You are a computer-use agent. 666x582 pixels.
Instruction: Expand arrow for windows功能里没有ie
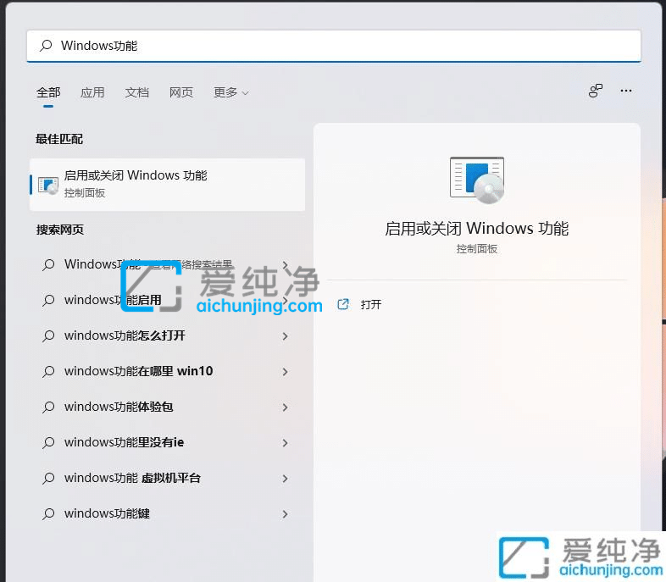click(285, 443)
